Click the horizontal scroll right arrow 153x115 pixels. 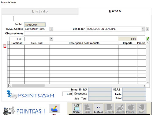tap(145, 86)
